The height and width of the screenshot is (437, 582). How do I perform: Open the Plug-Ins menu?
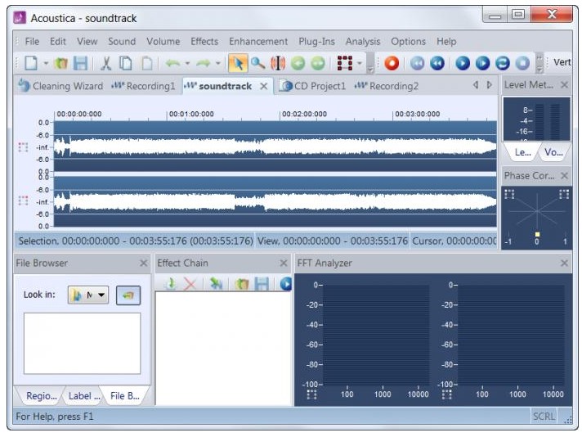pos(316,41)
